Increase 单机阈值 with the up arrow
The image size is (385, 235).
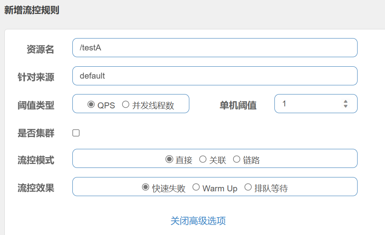click(346, 101)
